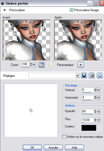104x151 pixels.
Task: Click the shadow offset crosshair handle
Action: click(x=31, y=110)
